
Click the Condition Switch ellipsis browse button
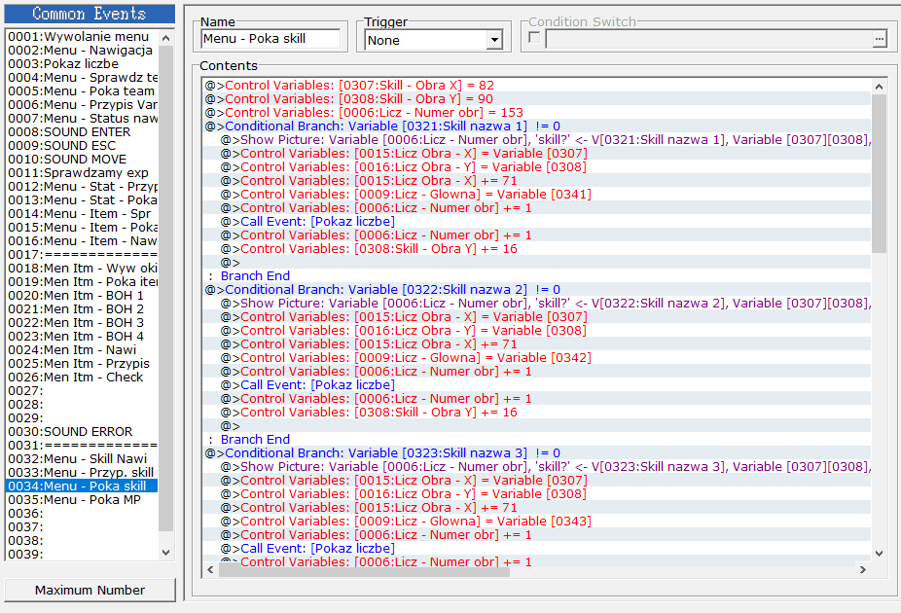point(880,39)
